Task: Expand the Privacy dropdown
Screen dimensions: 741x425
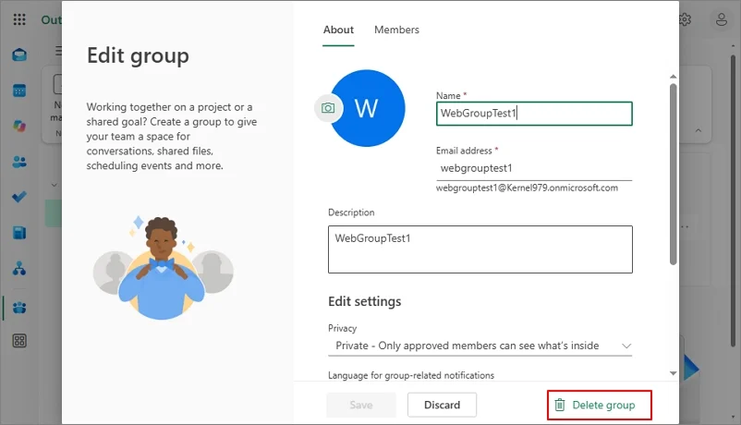Action: (480, 346)
